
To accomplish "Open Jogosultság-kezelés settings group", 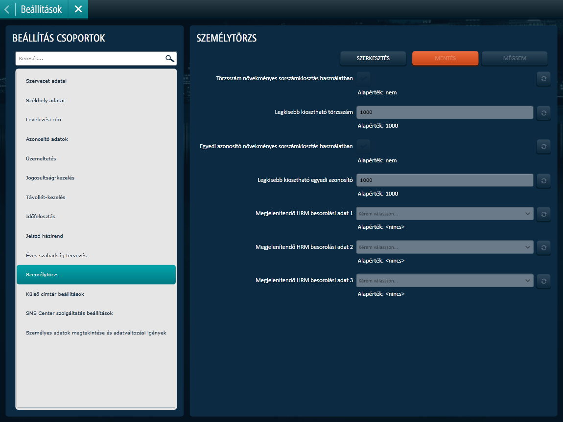I will [96, 178].
